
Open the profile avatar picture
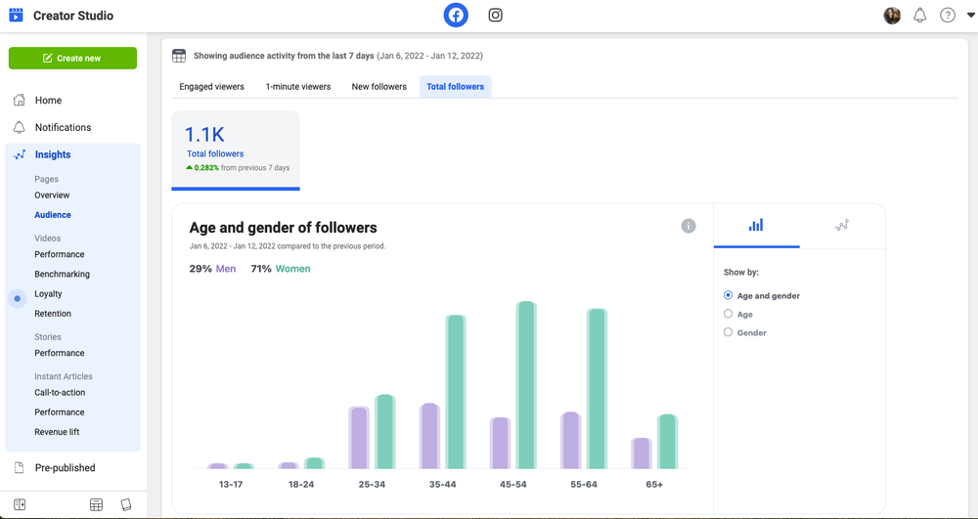tap(892, 16)
